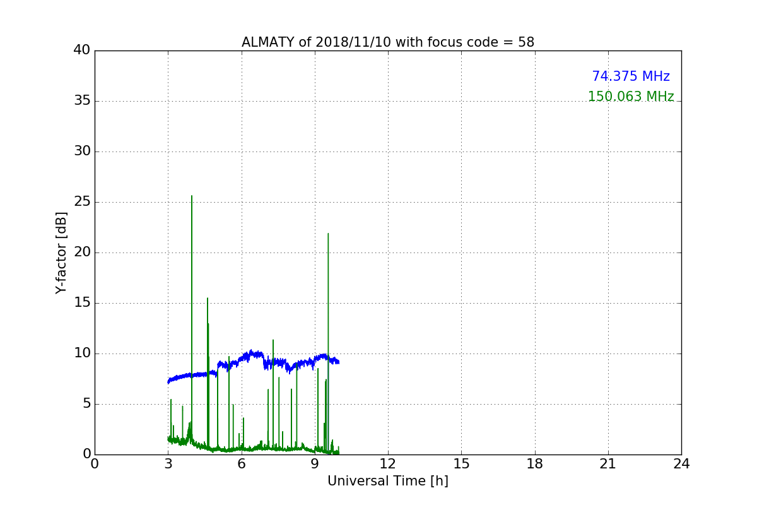Click the y-axis tick label '25'
The width and height of the screenshot is (757, 505).
pyautogui.click(x=82, y=202)
